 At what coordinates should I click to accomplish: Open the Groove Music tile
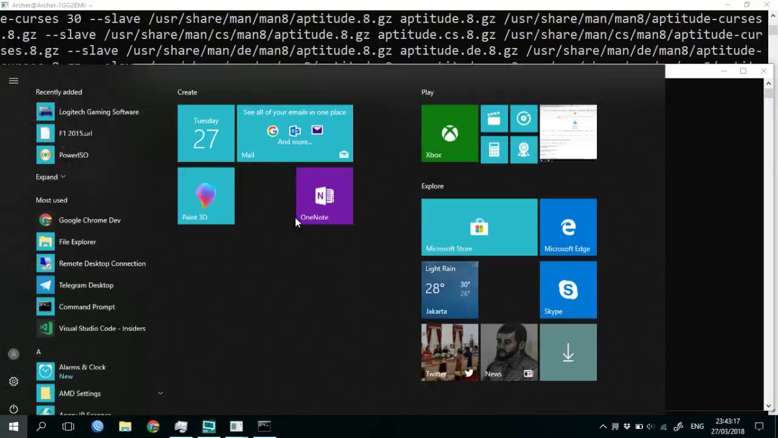(x=523, y=119)
